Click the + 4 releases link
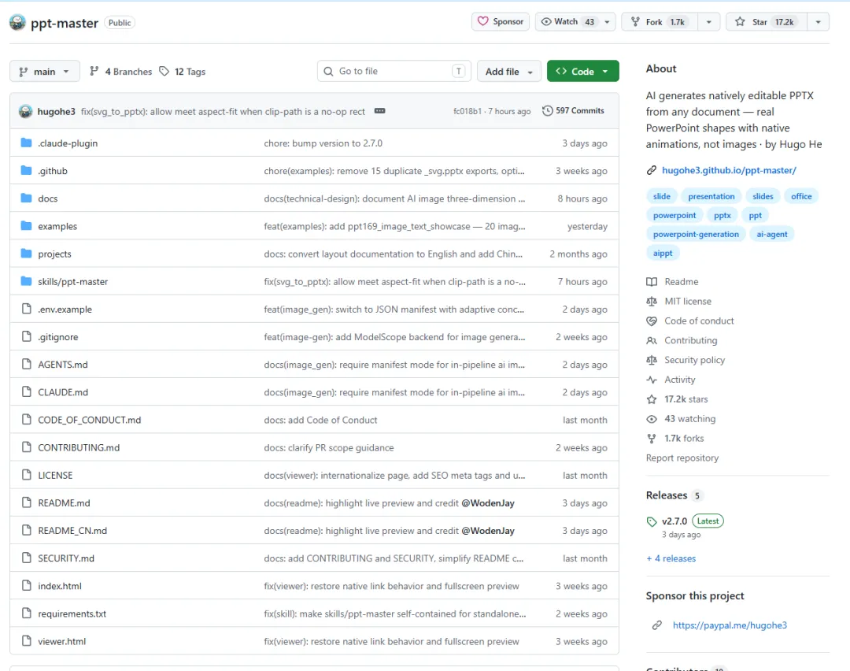The width and height of the screenshot is (850, 671). click(671, 558)
